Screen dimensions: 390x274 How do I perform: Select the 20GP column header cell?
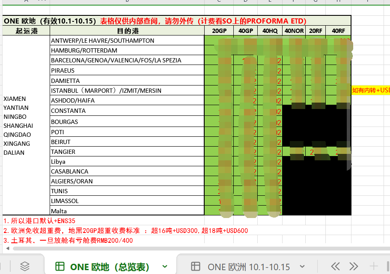coord(219,31)
